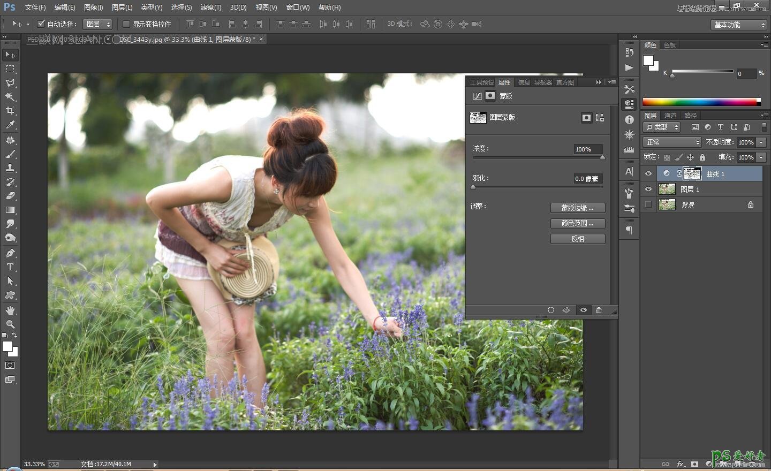
Task: Enable the Auto-Select checkbox
Action: tap(41, 24)
